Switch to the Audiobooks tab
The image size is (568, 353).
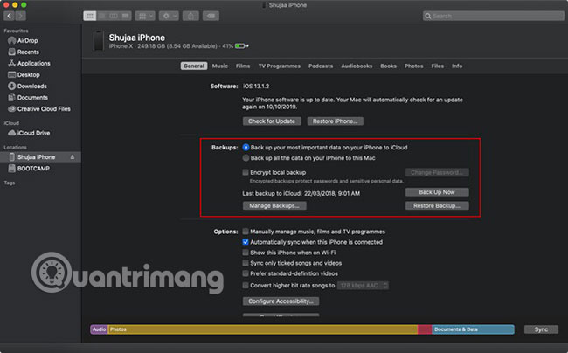(357, 66)
